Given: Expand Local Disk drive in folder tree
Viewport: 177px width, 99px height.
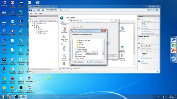Looking at the screenshot, I should coord(75,50).
